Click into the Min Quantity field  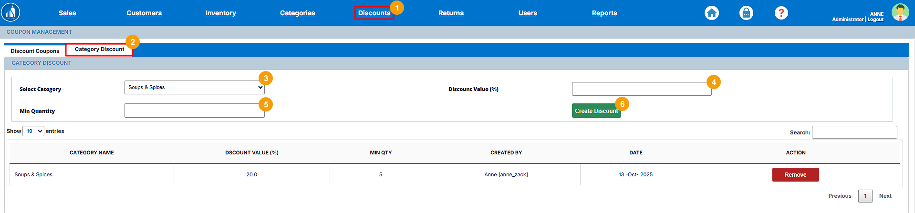tap(194, 111)
